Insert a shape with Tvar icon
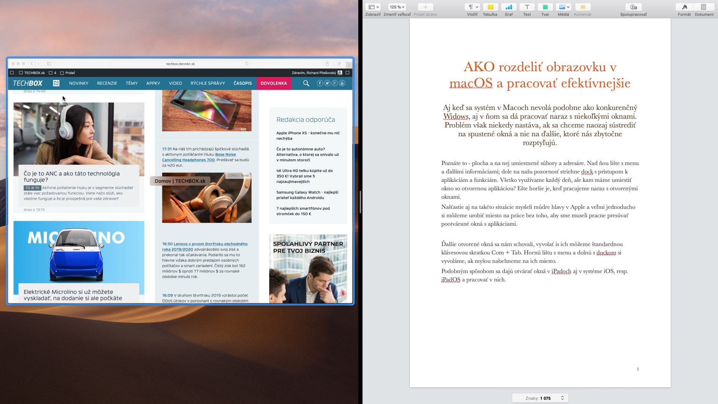This screenshot has width=718, height=404. [545, 7]
